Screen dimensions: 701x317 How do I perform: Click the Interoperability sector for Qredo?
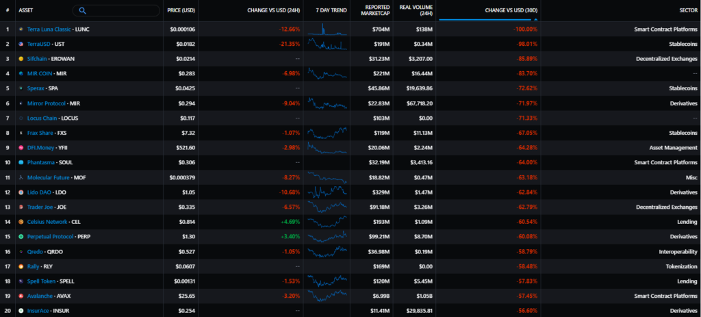click(678, 251)
